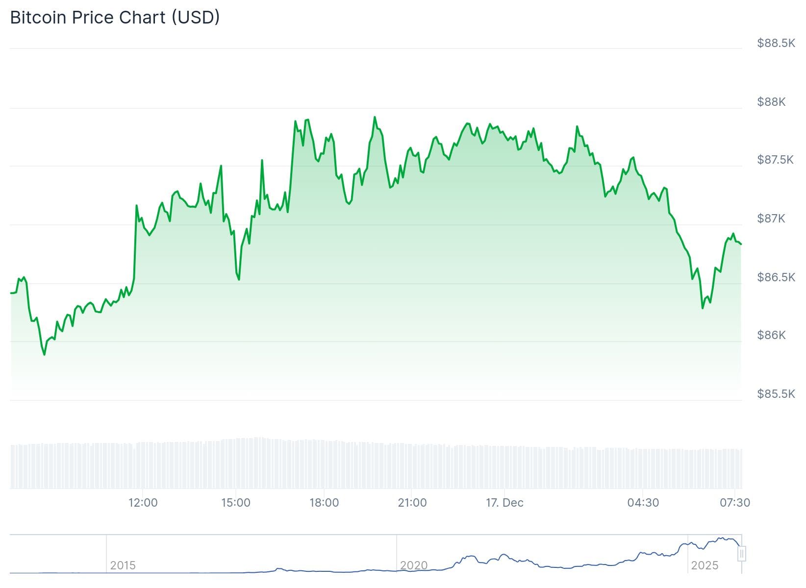Click the $88.5K price axis label

point(776,43)
